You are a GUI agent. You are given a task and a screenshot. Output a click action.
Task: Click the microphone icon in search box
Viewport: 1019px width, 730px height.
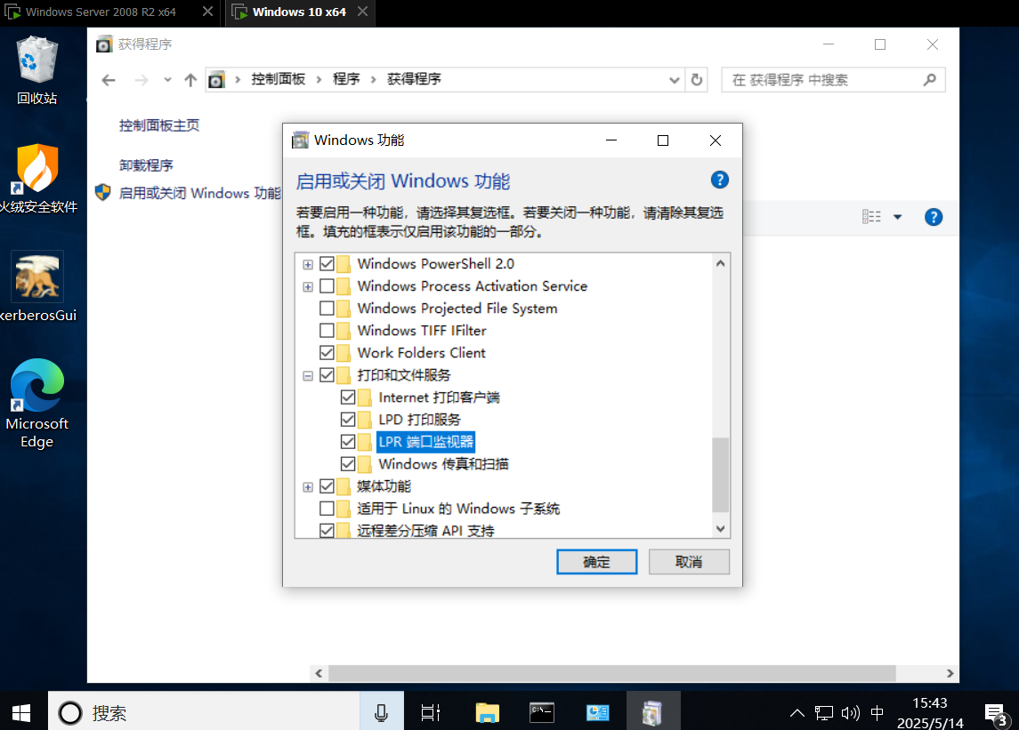pos(382,712)
